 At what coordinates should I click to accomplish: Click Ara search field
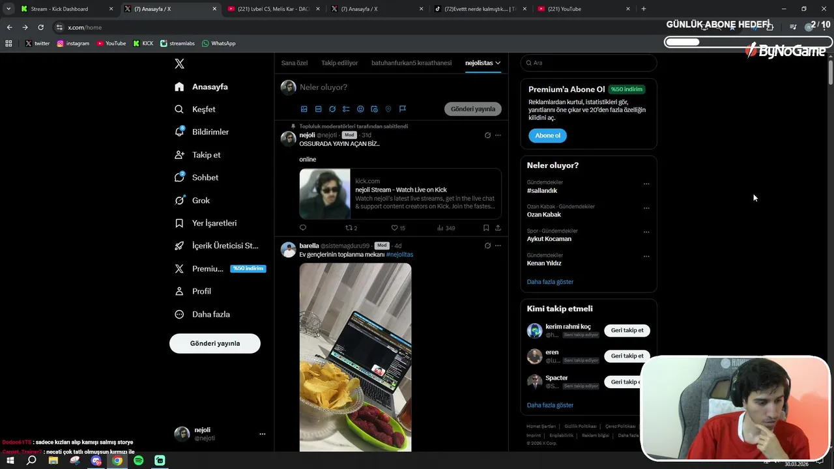coord(588,63)
